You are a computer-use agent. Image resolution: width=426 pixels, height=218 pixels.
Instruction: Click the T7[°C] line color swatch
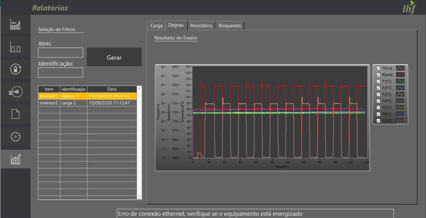pyautogui.click(x=400, y=121)
